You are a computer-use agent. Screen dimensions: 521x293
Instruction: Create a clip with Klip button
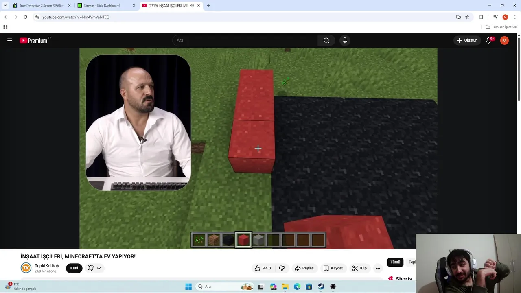359,268
